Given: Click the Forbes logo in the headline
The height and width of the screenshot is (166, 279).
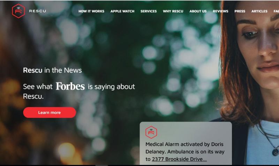Looking at the screenshot, I should tap(70, 86).
